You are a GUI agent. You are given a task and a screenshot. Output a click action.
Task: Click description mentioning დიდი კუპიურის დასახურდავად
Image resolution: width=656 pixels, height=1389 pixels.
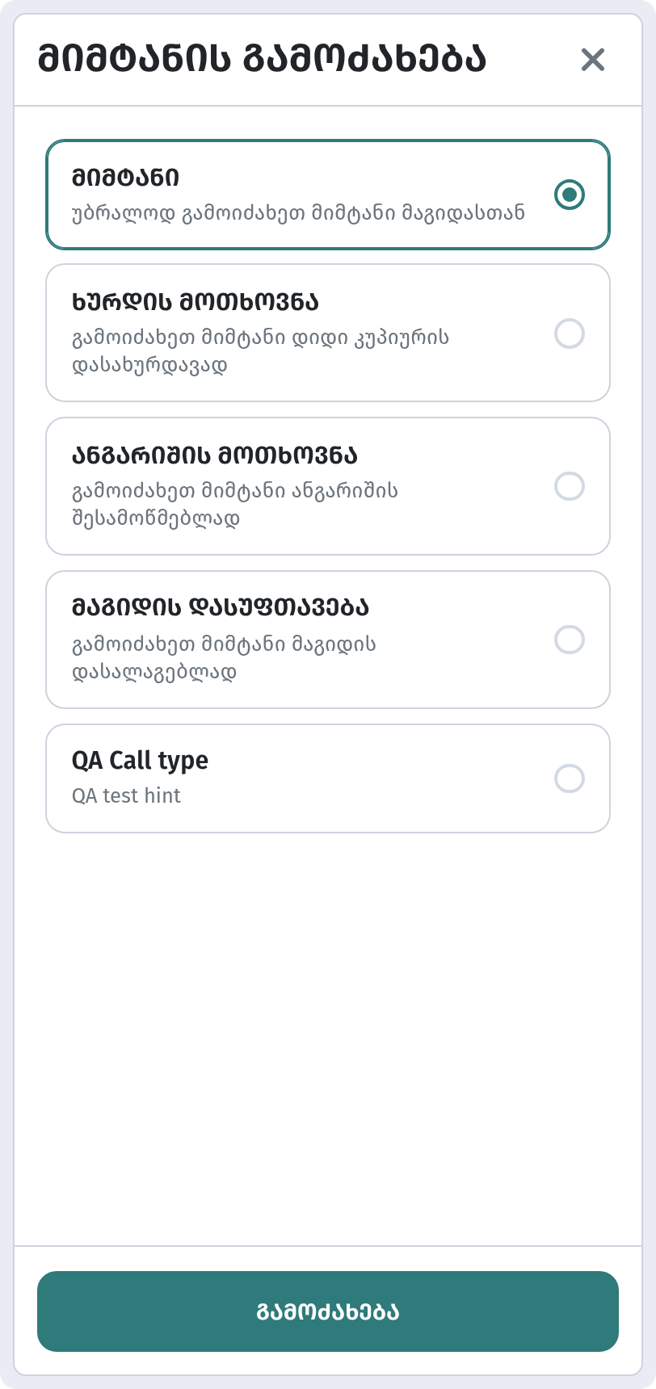click(x=261, y=350)
